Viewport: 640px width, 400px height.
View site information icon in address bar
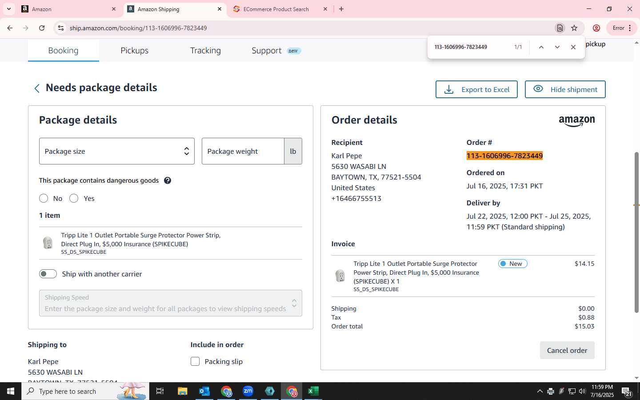click(x=61, y=28)
